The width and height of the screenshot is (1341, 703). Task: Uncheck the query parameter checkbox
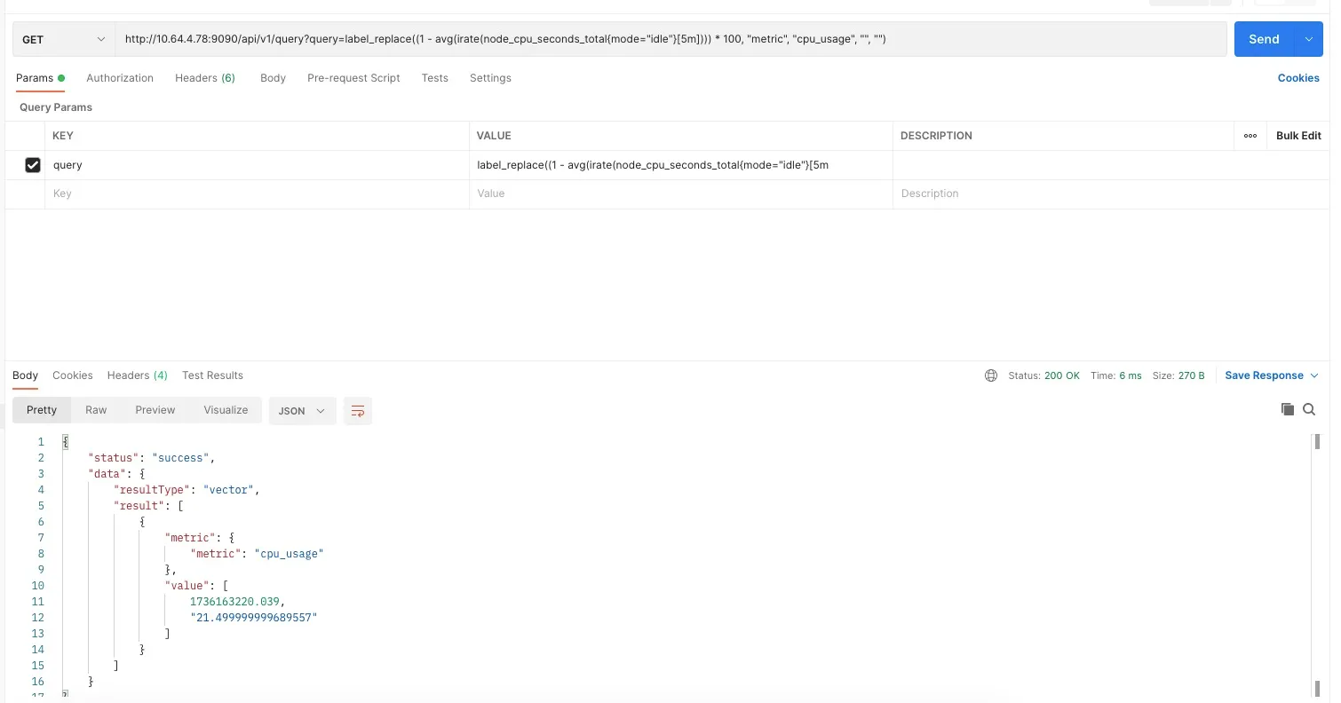(x=33, y=165)
